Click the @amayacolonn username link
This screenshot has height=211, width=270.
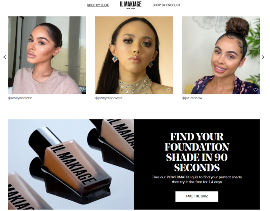click(x=20, y=98)
